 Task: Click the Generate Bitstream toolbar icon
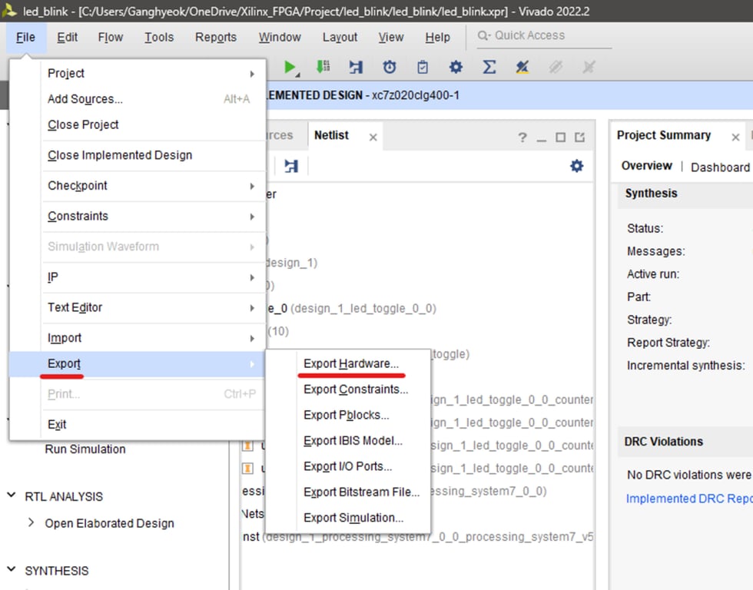323,68
